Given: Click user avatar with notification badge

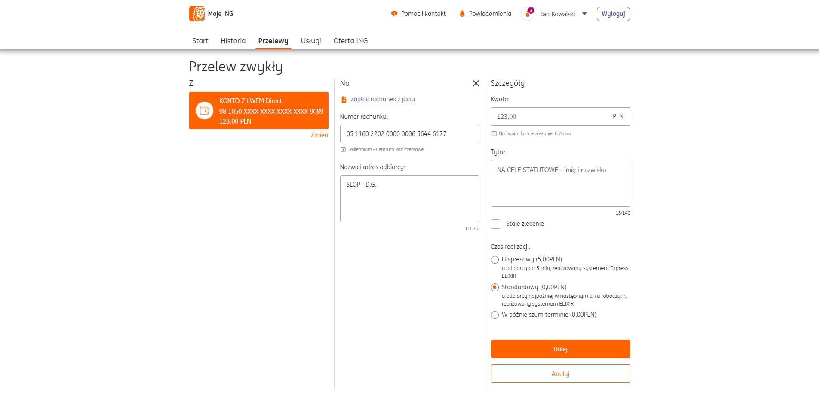Looking at the screenshot, I should pos(527,14).
